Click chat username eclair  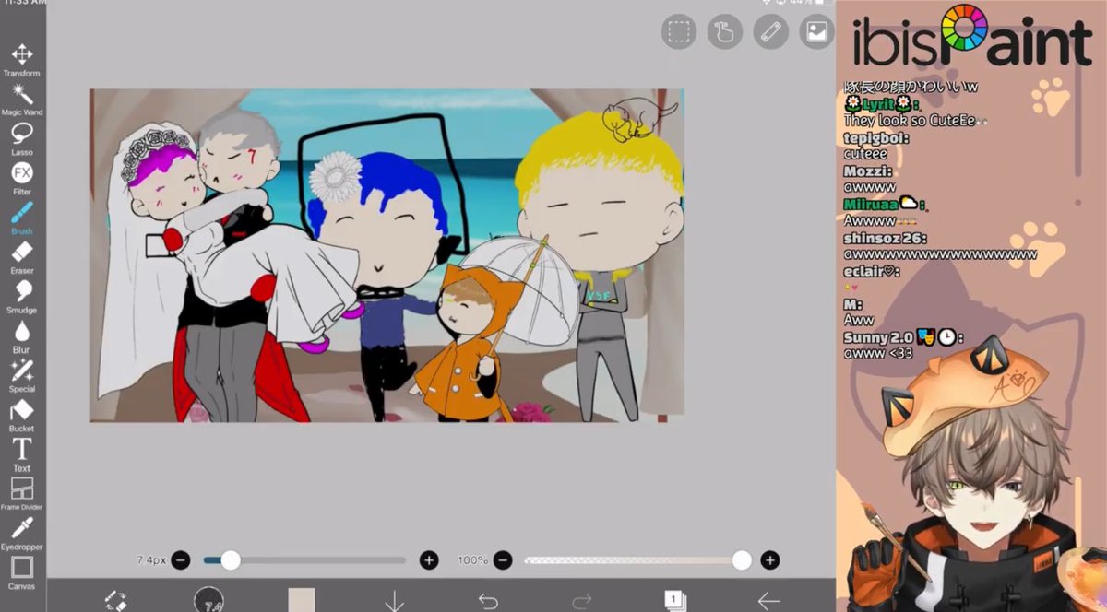pos(871,271)
